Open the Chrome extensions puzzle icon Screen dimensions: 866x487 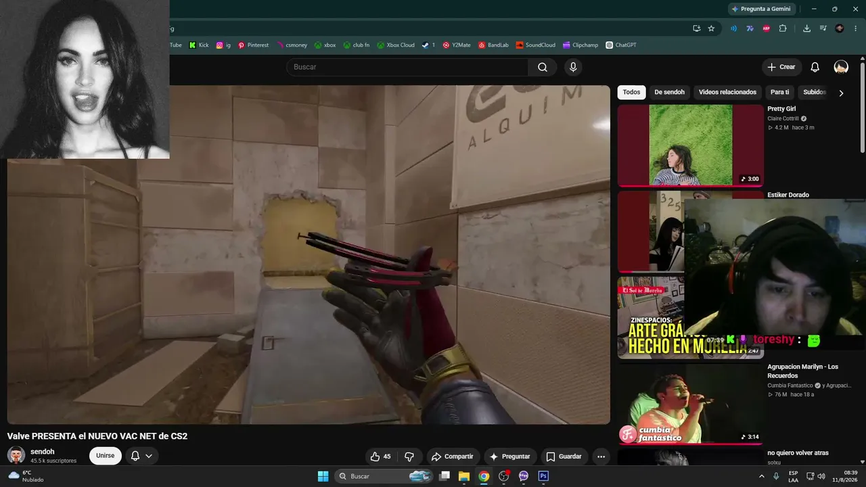click(x=783, y=28)
